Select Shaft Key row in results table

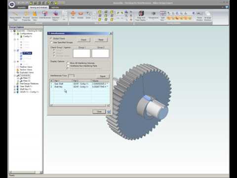point(79,87)
